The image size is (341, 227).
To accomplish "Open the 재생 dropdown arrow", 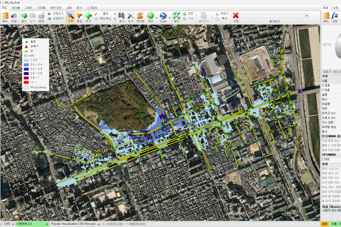I will pos(156,18).
